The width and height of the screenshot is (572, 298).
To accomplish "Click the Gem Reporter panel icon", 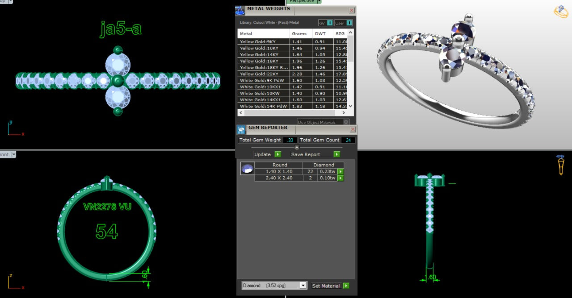I will coord(241,130).
